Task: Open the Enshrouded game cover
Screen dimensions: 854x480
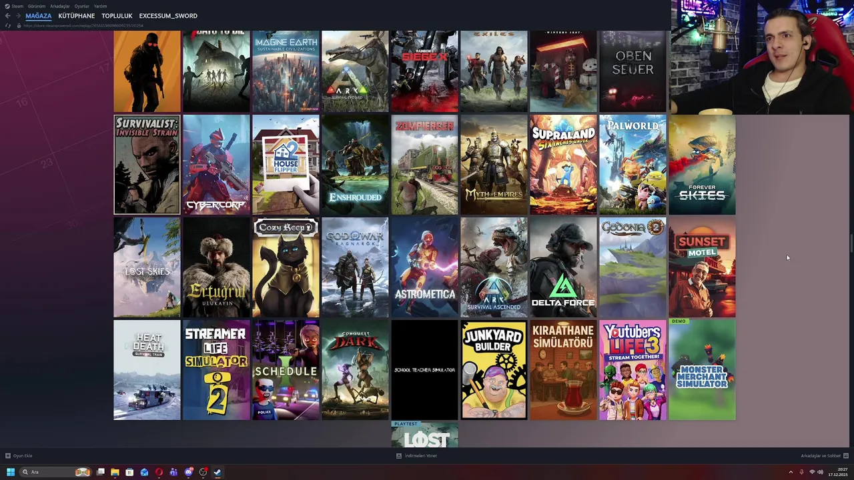Action: coord(355,165)
